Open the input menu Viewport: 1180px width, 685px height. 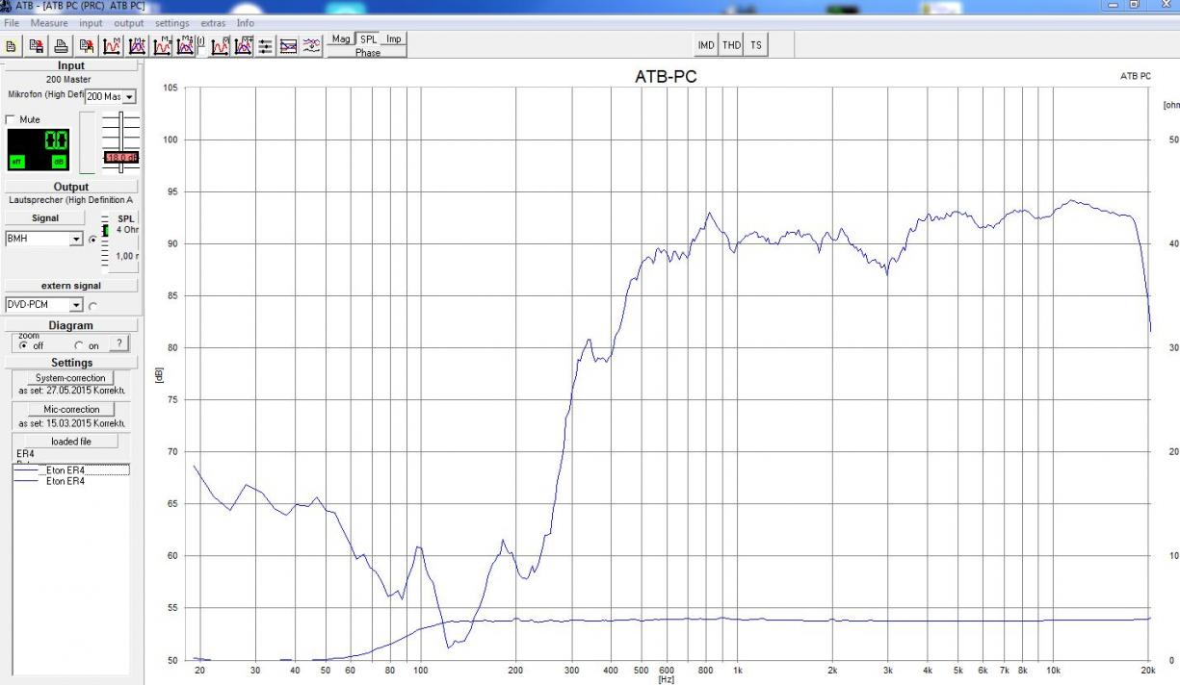91,22
